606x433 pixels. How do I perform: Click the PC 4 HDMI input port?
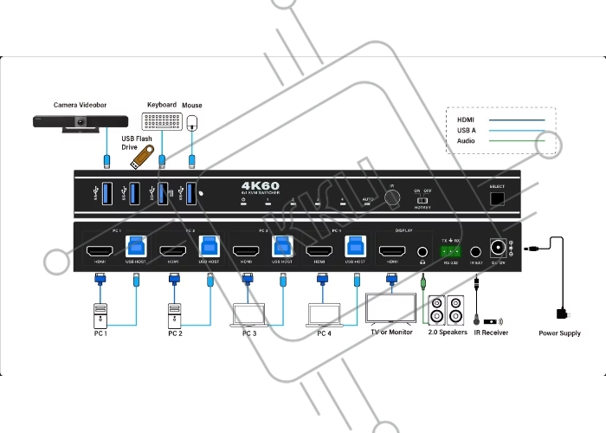point(319,251)
